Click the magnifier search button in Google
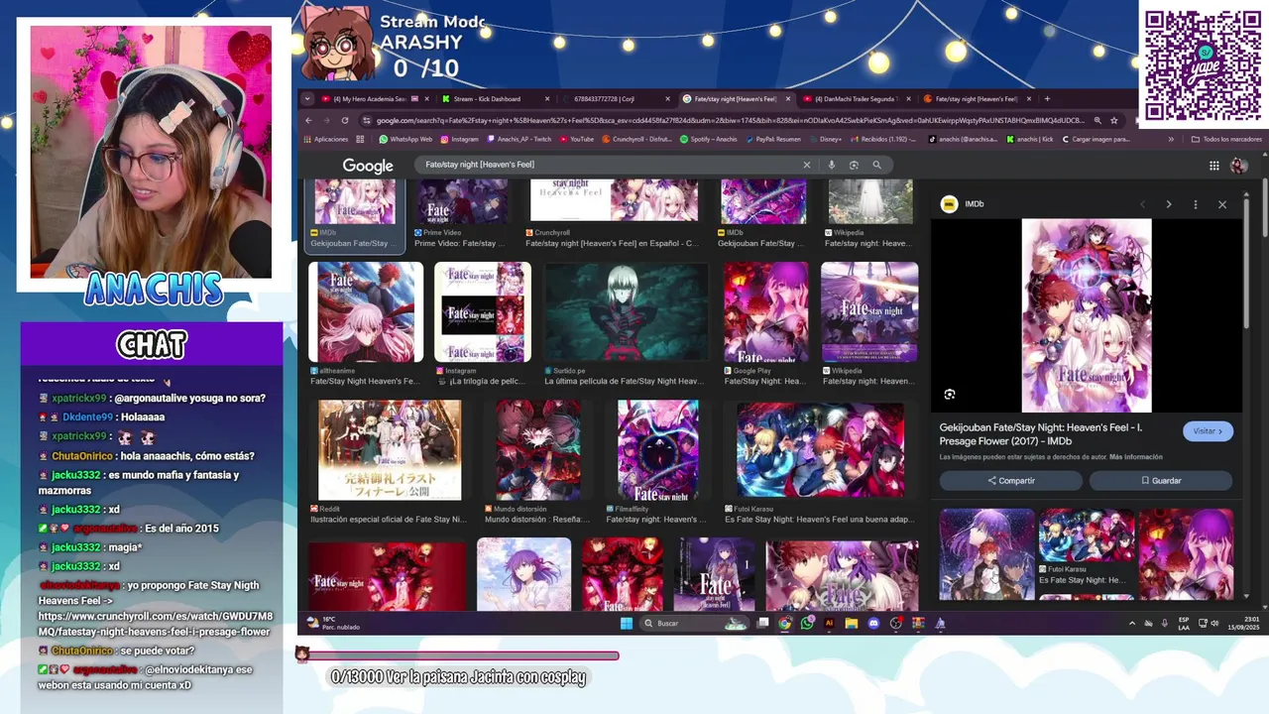Screen dimensions: 1269x714 pyautogui.click(x=876, y=165)
